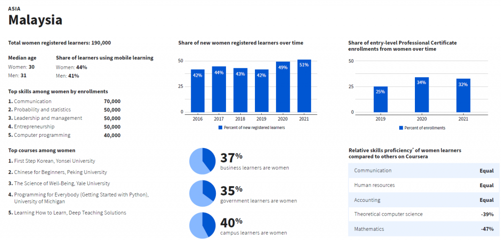Viewport: 501px width, 241px height.
Task: Click the Leadership and management skill row
Action: [x=65, y=118]
